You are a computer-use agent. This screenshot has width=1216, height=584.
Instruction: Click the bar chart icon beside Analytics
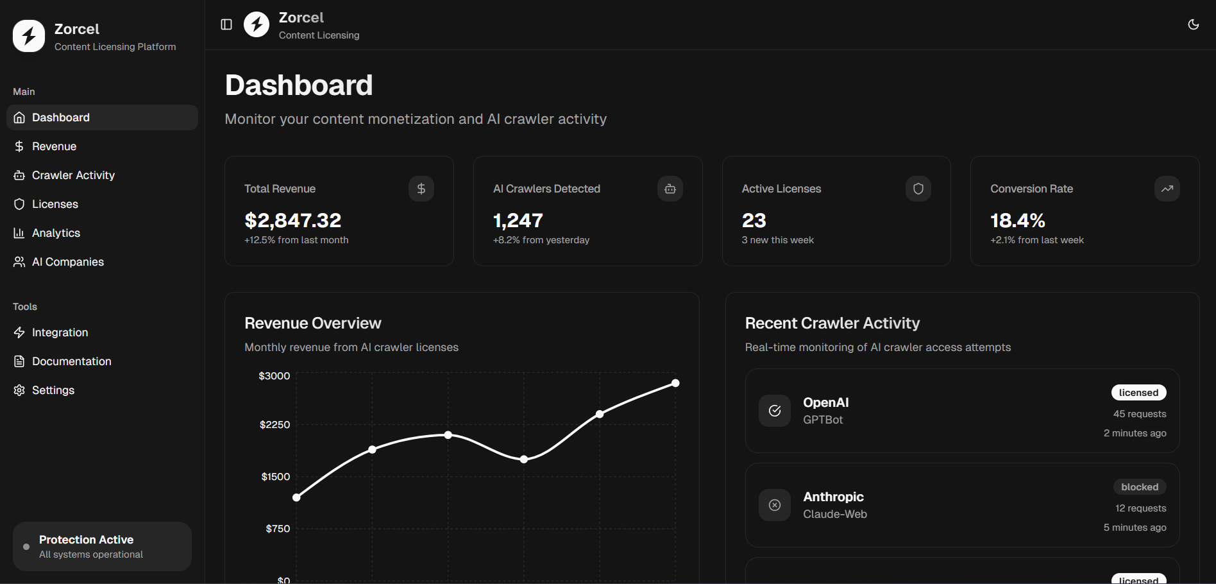point(19,233)
